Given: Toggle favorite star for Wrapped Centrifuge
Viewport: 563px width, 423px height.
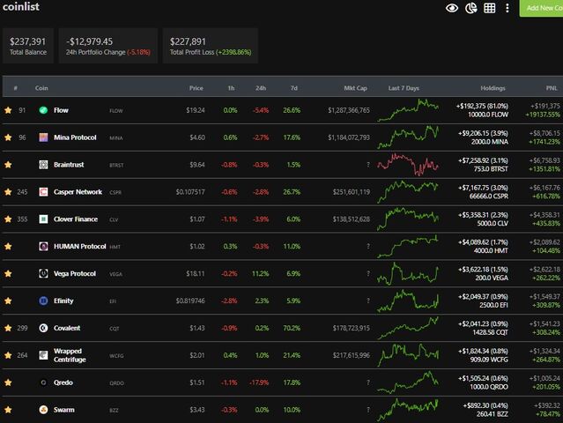Looking at the screenshot, I should [8, 355].
